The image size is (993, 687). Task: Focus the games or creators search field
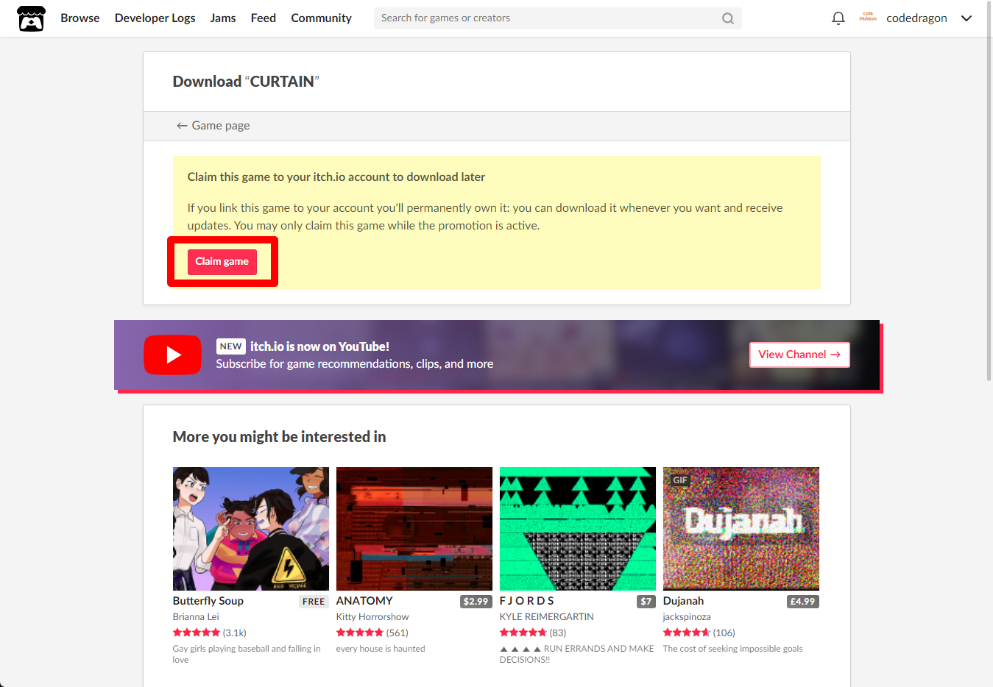[x=557, y=18]
